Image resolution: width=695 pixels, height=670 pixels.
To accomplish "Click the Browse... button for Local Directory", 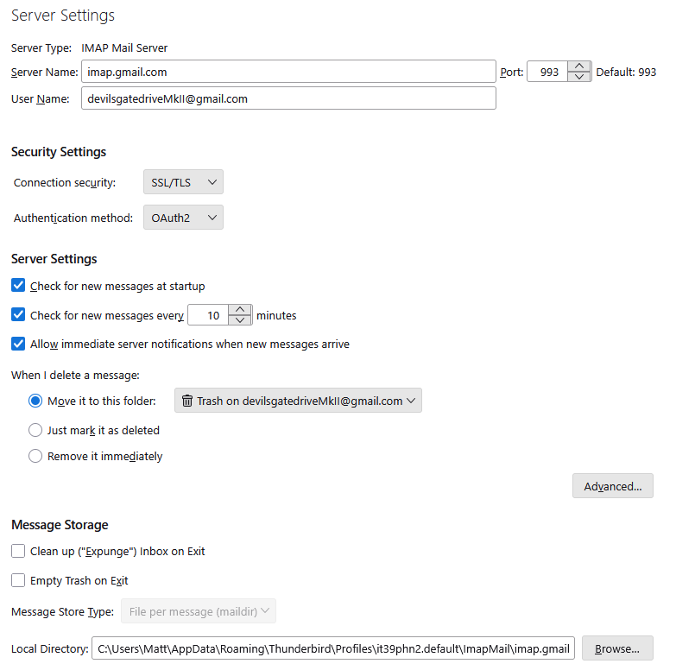I will (x=616, y=648).
